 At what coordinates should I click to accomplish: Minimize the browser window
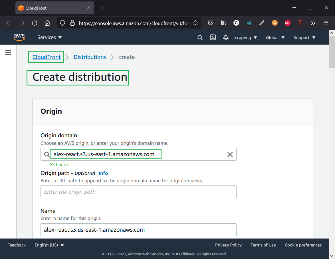click(x=294, y=8)
